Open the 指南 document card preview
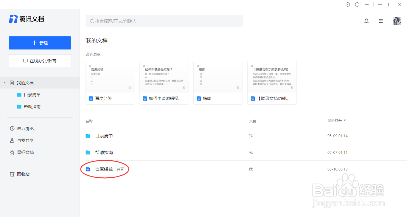 click(x=218, y=77)
